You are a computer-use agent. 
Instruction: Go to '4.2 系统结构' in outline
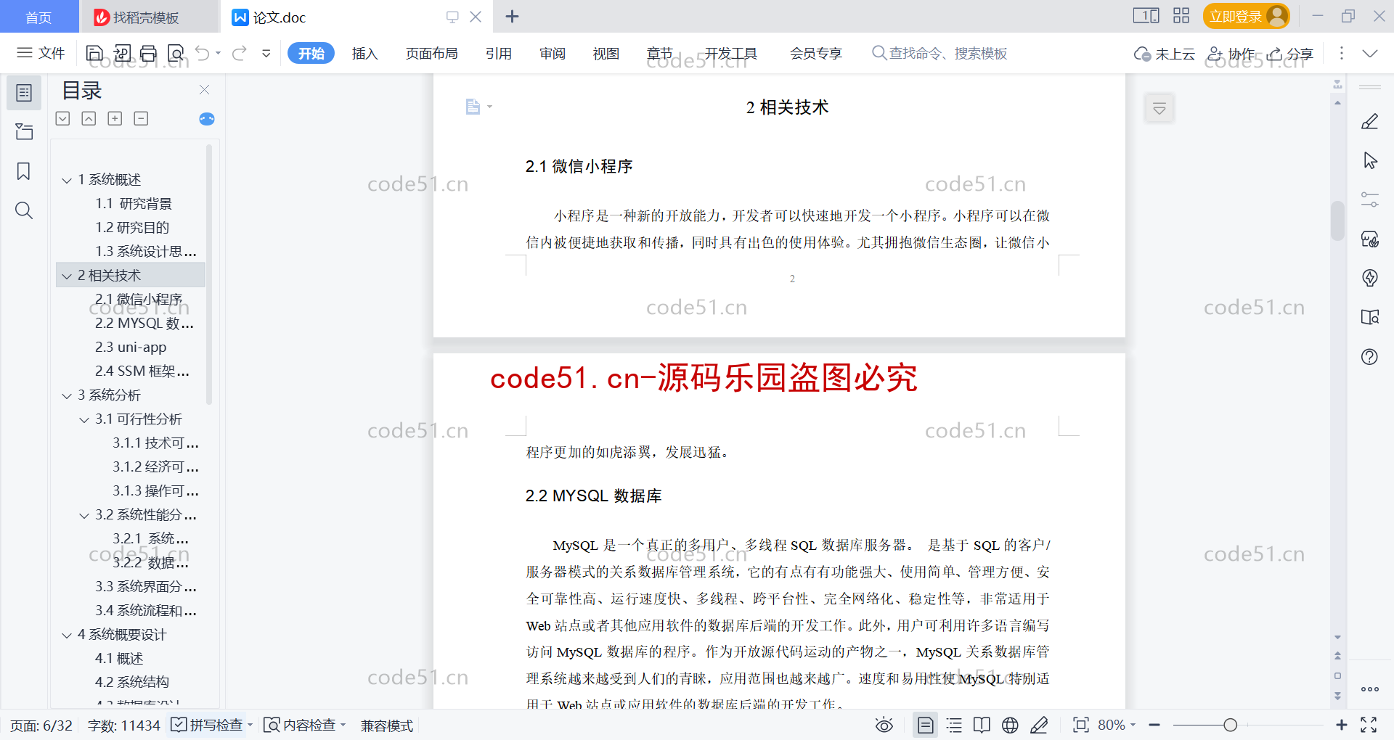pos(131,683)
